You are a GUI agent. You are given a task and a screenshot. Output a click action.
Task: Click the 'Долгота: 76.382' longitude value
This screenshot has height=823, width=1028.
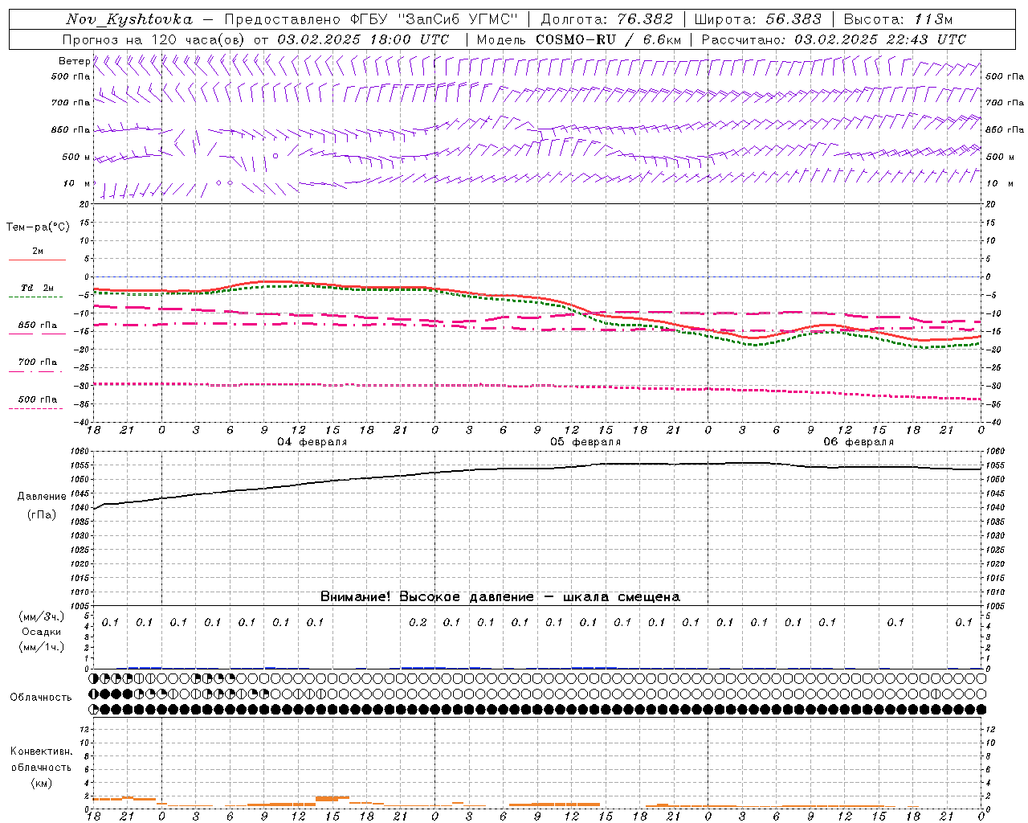coord(607,19)
